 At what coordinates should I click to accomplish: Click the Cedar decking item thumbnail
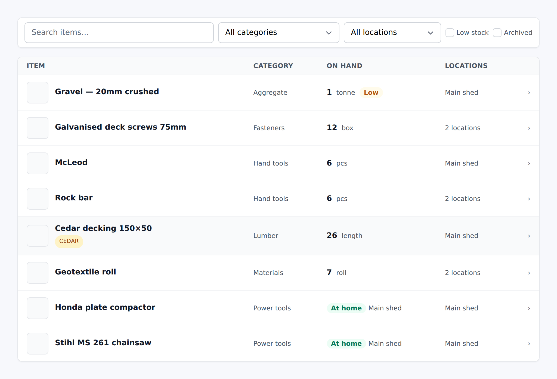(38, 236)
